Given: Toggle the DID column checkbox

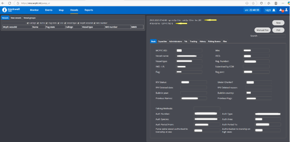Looking at the screenshot, I should coord(59,23).
